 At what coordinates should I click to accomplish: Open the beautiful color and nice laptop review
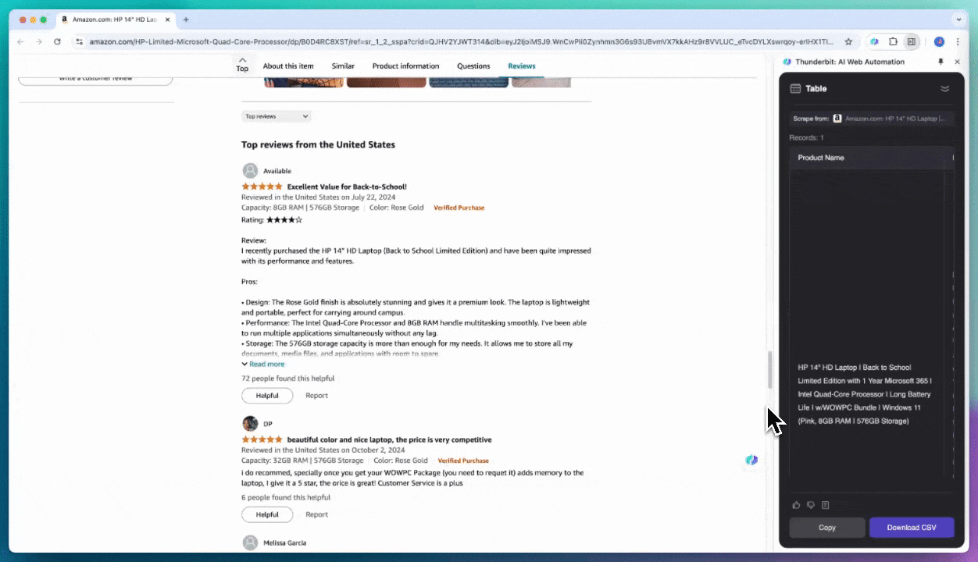(x=389, y=439)
